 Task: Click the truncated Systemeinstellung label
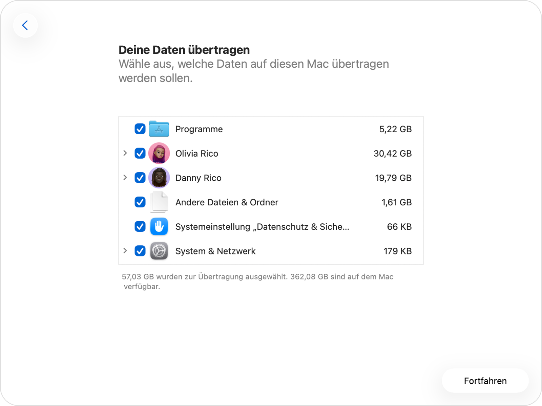click(263, 227)
